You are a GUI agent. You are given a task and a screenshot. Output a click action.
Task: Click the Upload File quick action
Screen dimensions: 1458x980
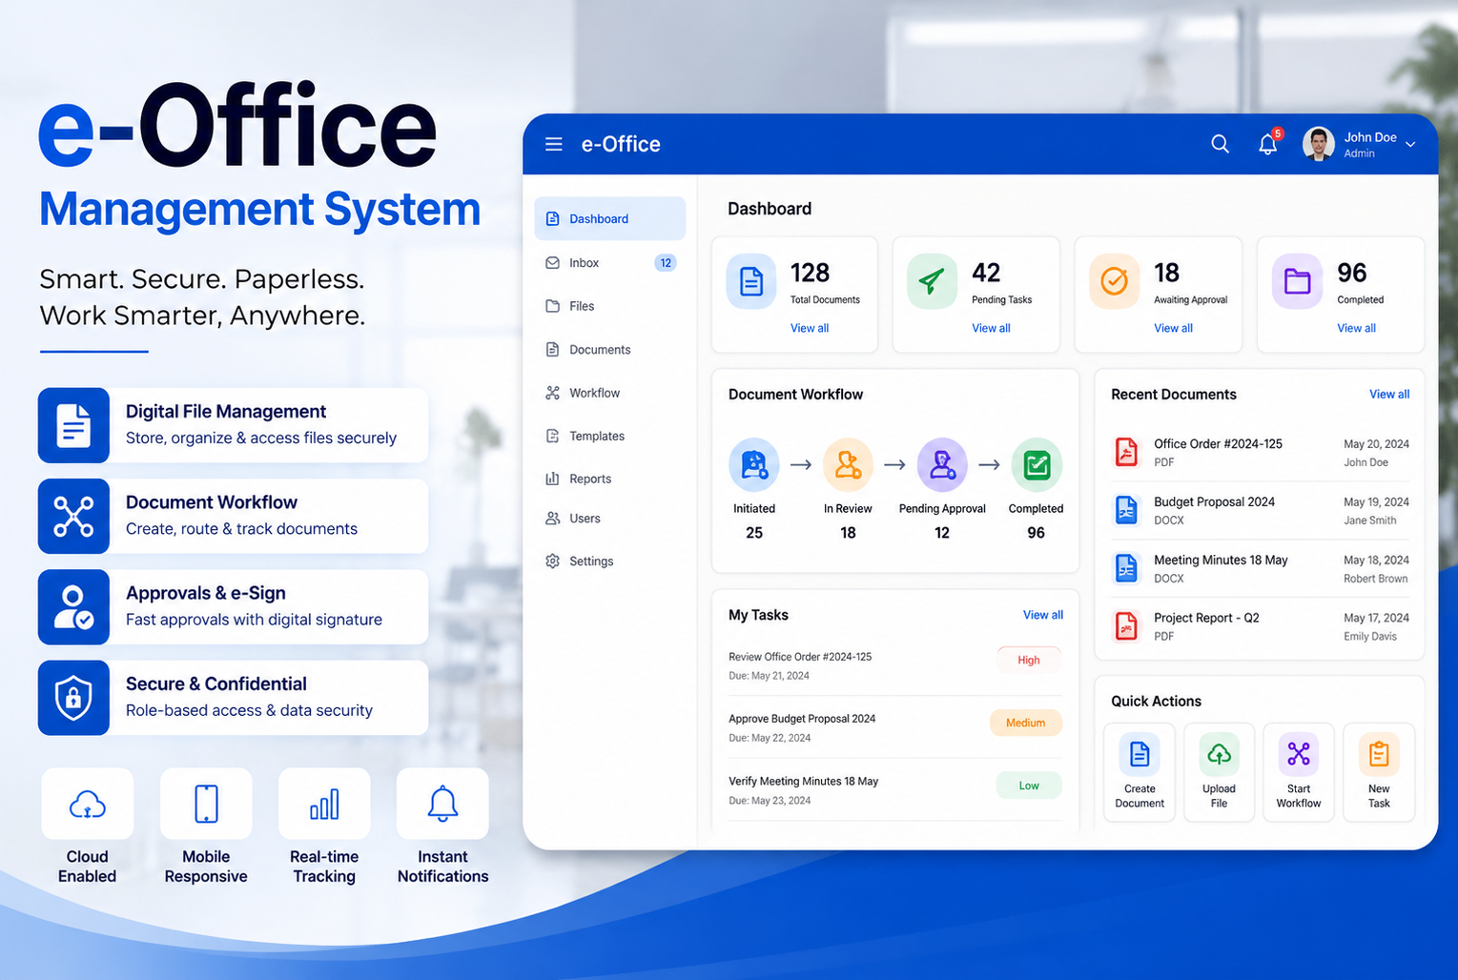coord(1219,772)
